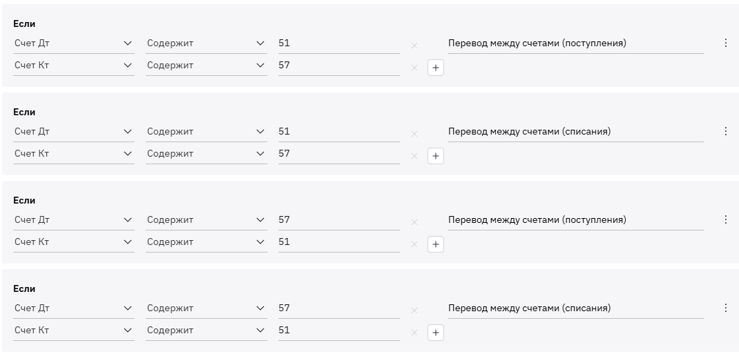Screen dimensions: 739x354
Task: Open the kebab menu of the second rule
Action: tap(725, 131)
